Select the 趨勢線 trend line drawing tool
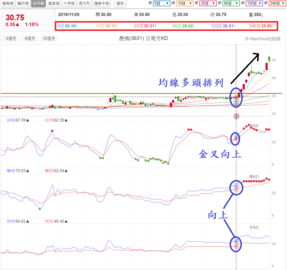Screen dimensions: 287x270 tap(8, 4)
